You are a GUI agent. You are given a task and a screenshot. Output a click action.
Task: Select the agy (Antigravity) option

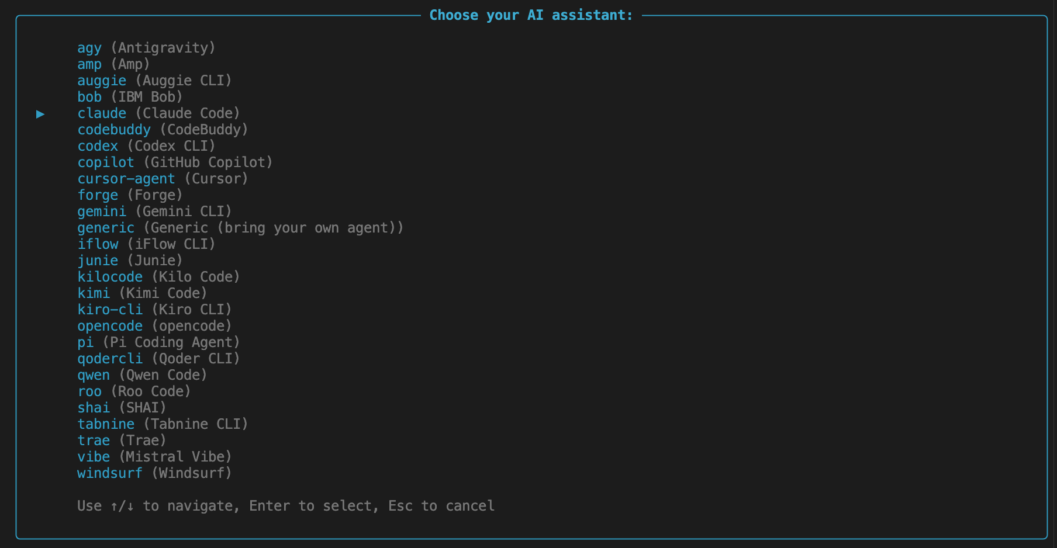[146, 48]
